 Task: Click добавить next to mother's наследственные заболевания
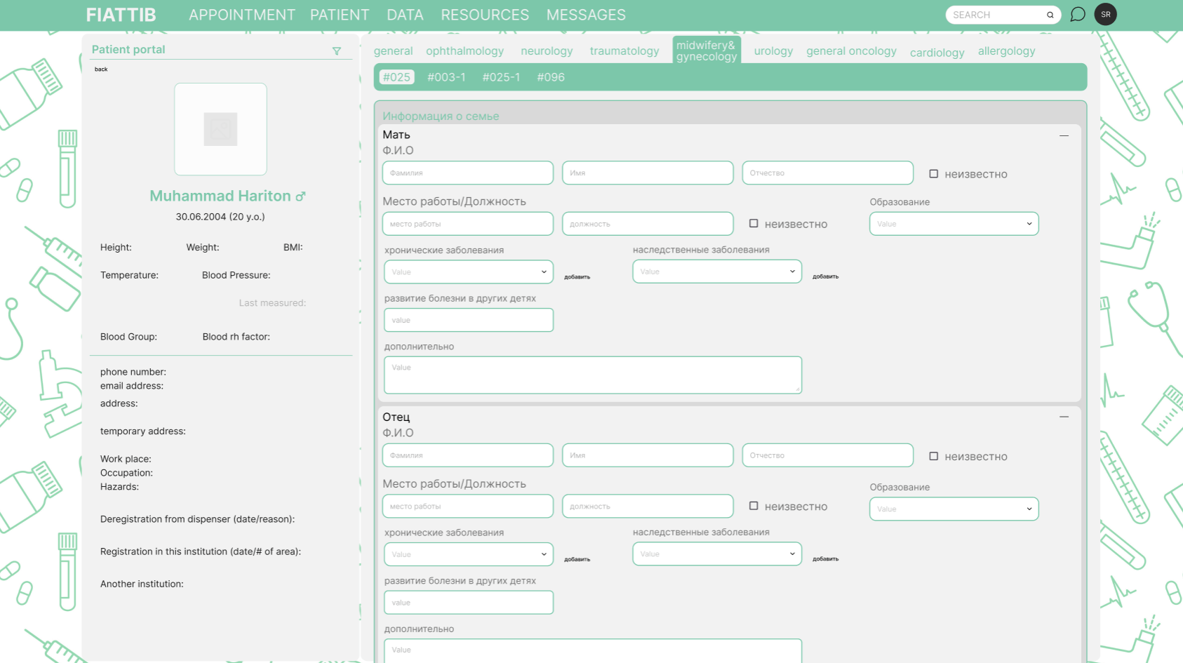coord(825,276)
